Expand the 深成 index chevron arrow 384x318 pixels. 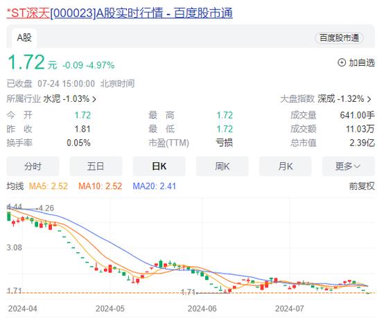(x=369, y=99)
